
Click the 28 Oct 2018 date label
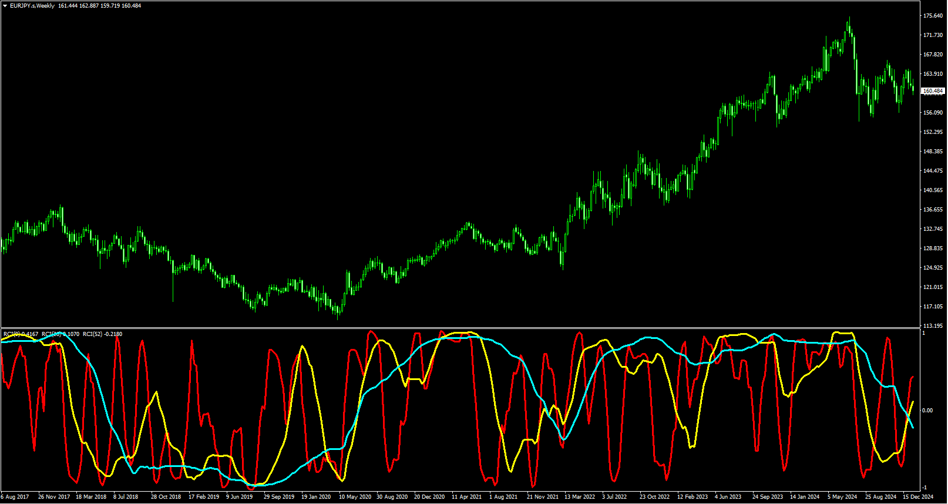pos(166,497)
